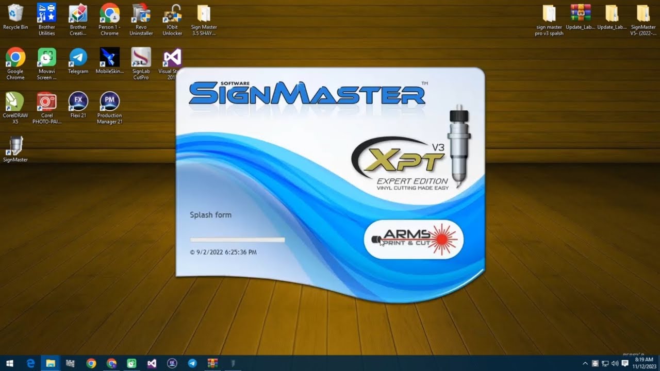660x371 pixels.
Task: Open the Windows Start menu
Action: pos(10,363)
